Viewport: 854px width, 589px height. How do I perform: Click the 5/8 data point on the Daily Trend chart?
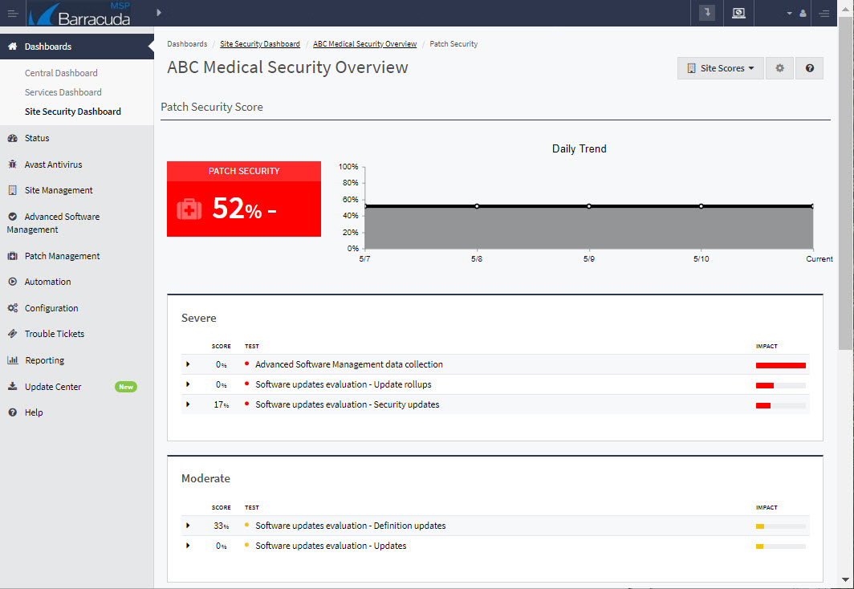coord(477,206)
